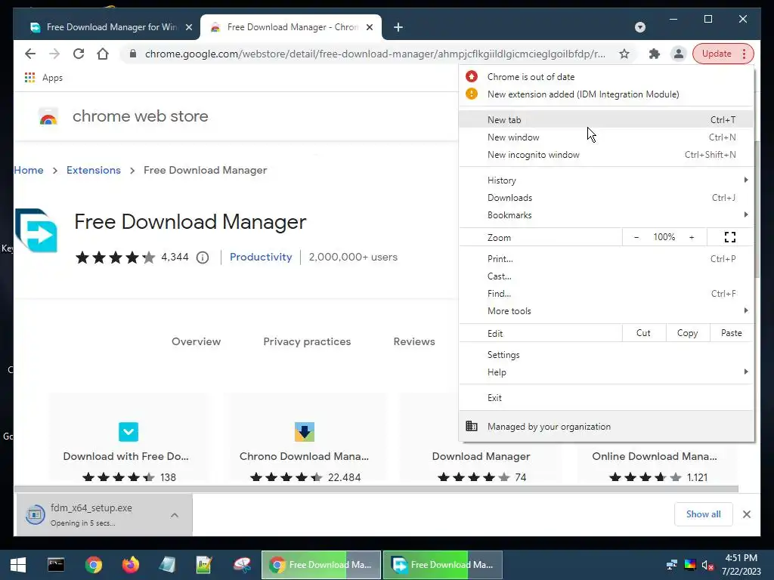Expand the Bookmarks submenu

[x=605, y=215]
